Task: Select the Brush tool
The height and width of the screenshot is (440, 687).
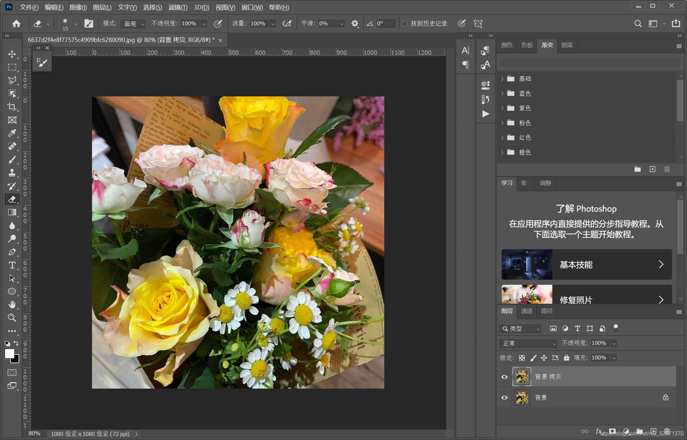Action: tap(12, 159)
